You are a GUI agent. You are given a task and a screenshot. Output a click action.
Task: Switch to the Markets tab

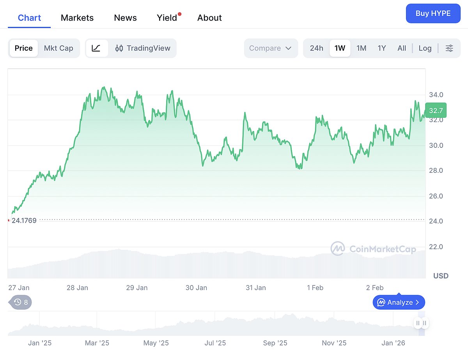(77, 18)
